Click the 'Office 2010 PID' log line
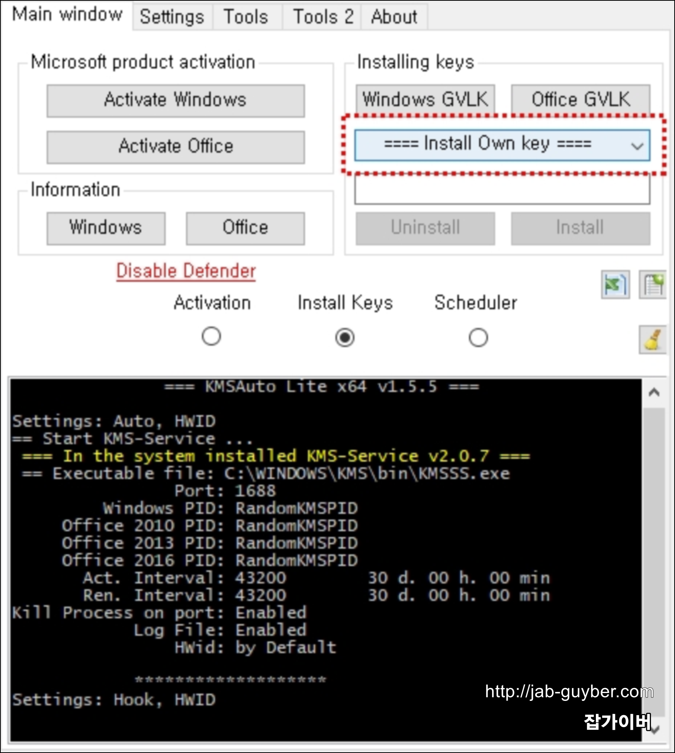 pyautogui.click(x=210, y=525)
